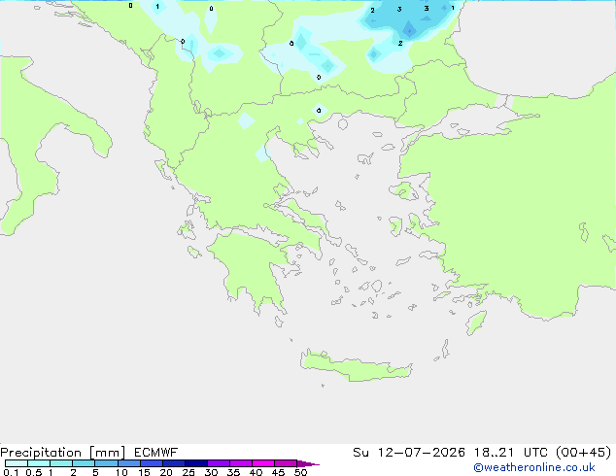Click the date 'Su 12-07-2026'

pos(409,453)
